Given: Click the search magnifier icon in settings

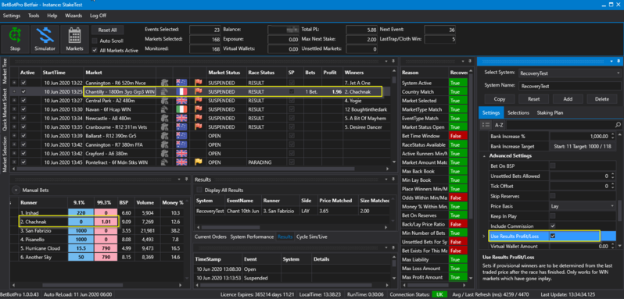Looking at the screenshot, I should click(x=618, y=125).
